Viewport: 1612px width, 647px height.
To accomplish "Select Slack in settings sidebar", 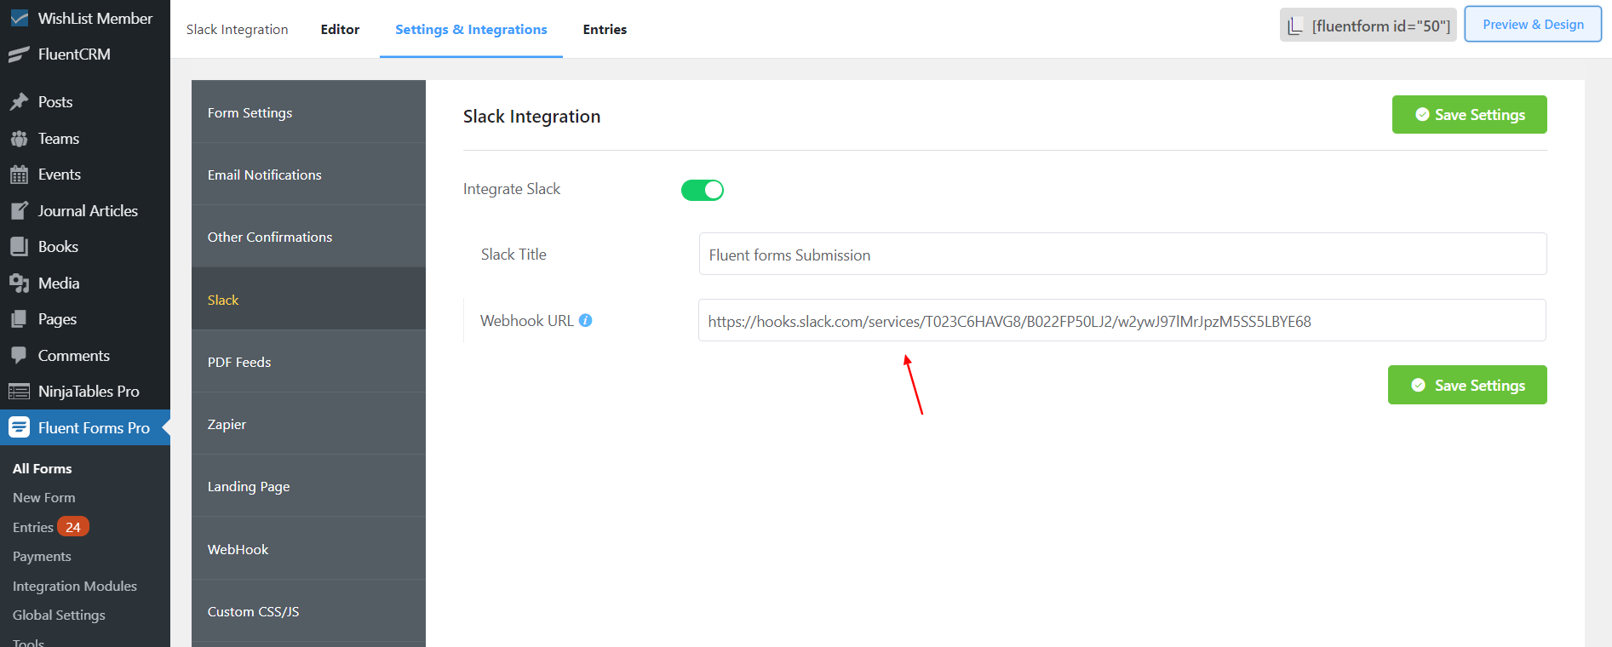I will coord(308,300).
